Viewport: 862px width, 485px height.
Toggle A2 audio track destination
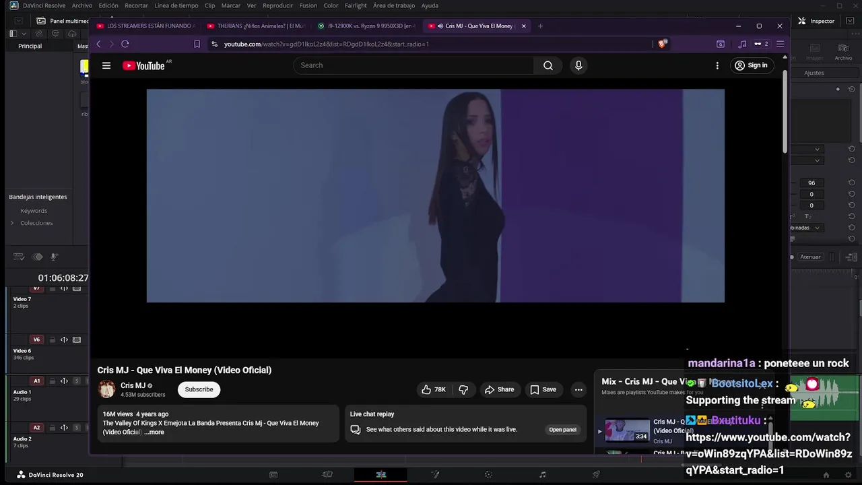click(36, 427)
